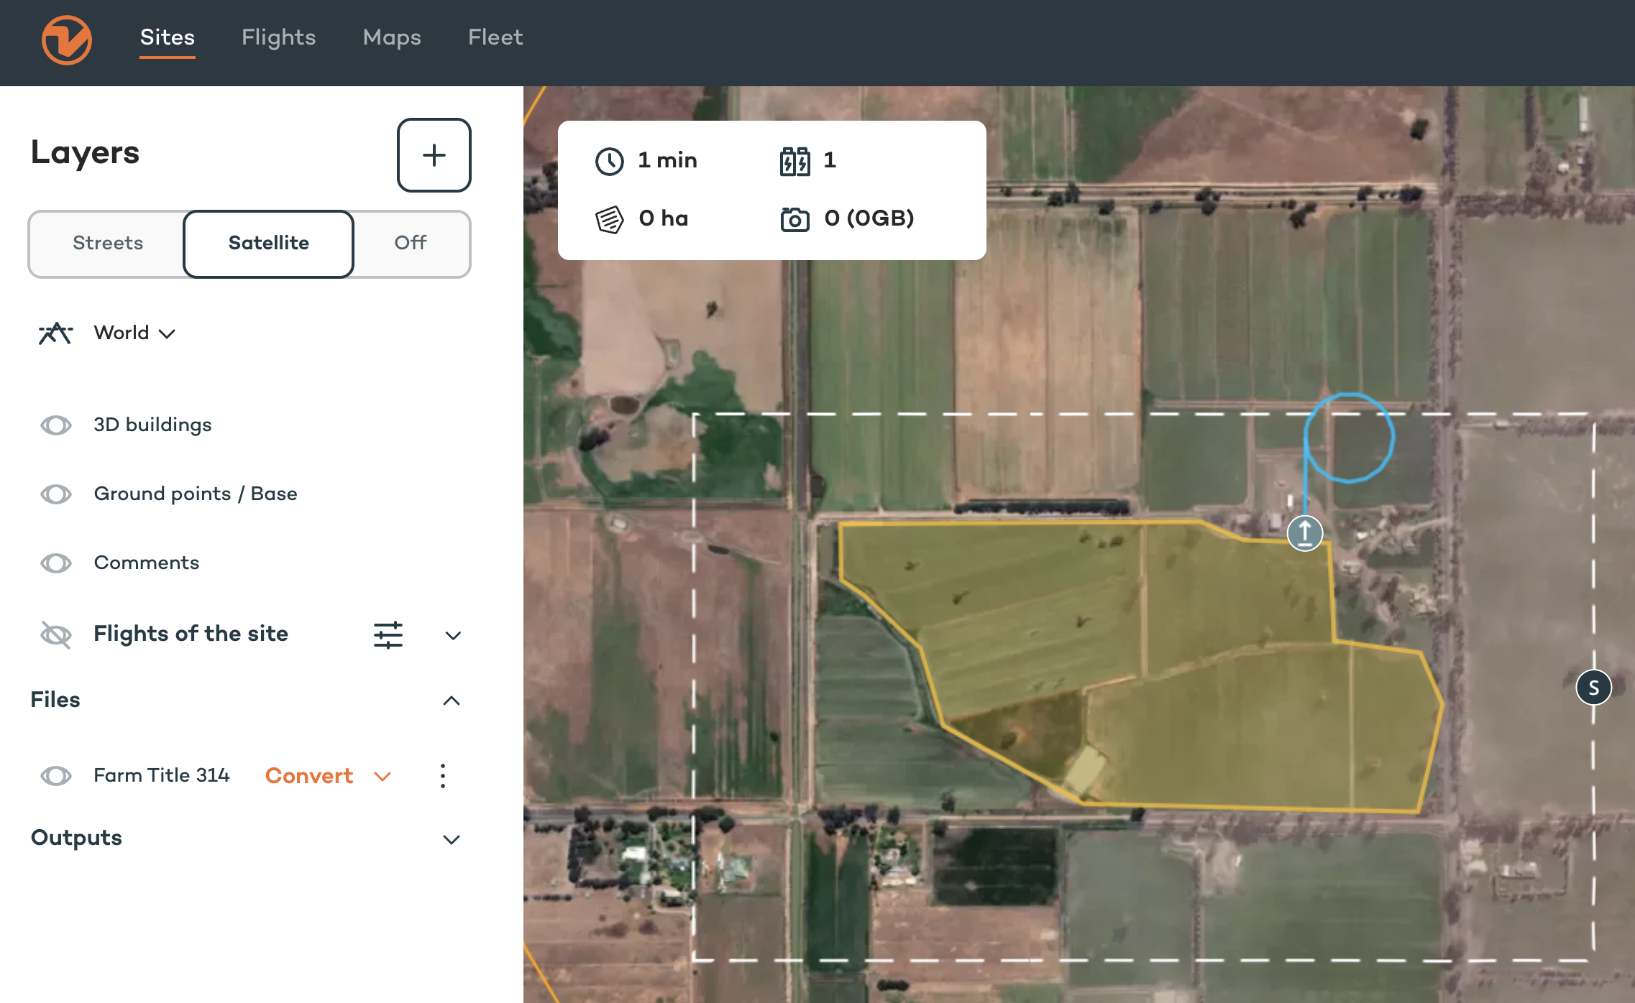Click the add layer plus button
The height and width of the screenshot is (1003, 1635).
434,155
